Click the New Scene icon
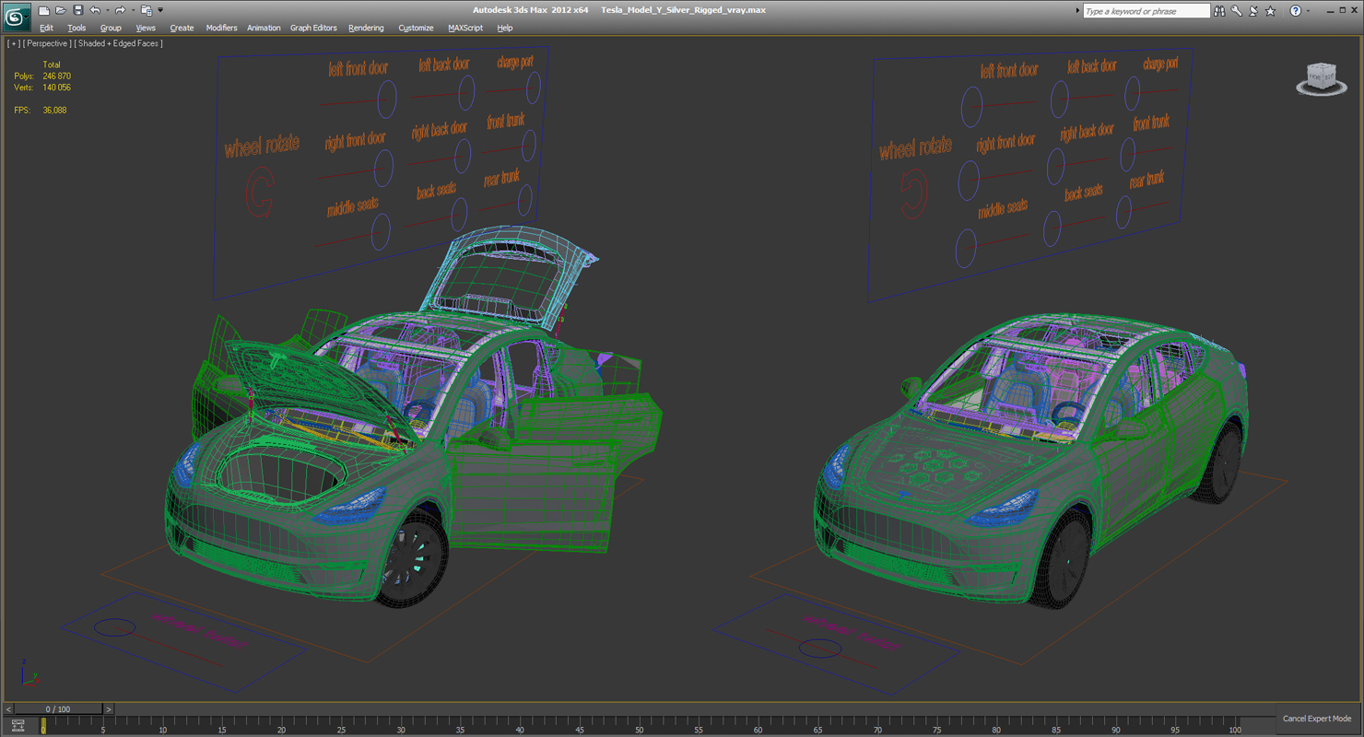 tap(43, 10)
